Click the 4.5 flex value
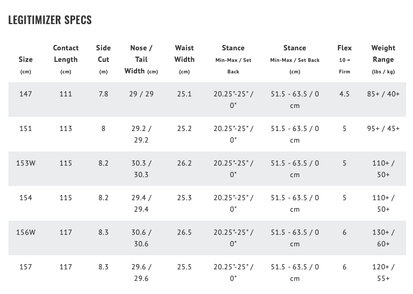This screenshot has width=413, height=294. pyautogui.click(x=344, y=94)
